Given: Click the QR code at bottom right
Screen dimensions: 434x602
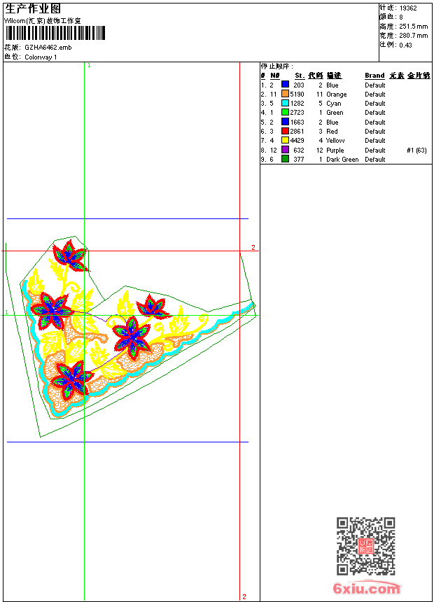Looking at the screenshot, I should pos(365,546).
